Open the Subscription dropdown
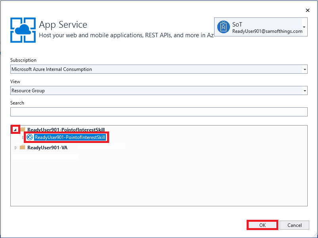This screenshot has height=238, width=318. (159, 69)
